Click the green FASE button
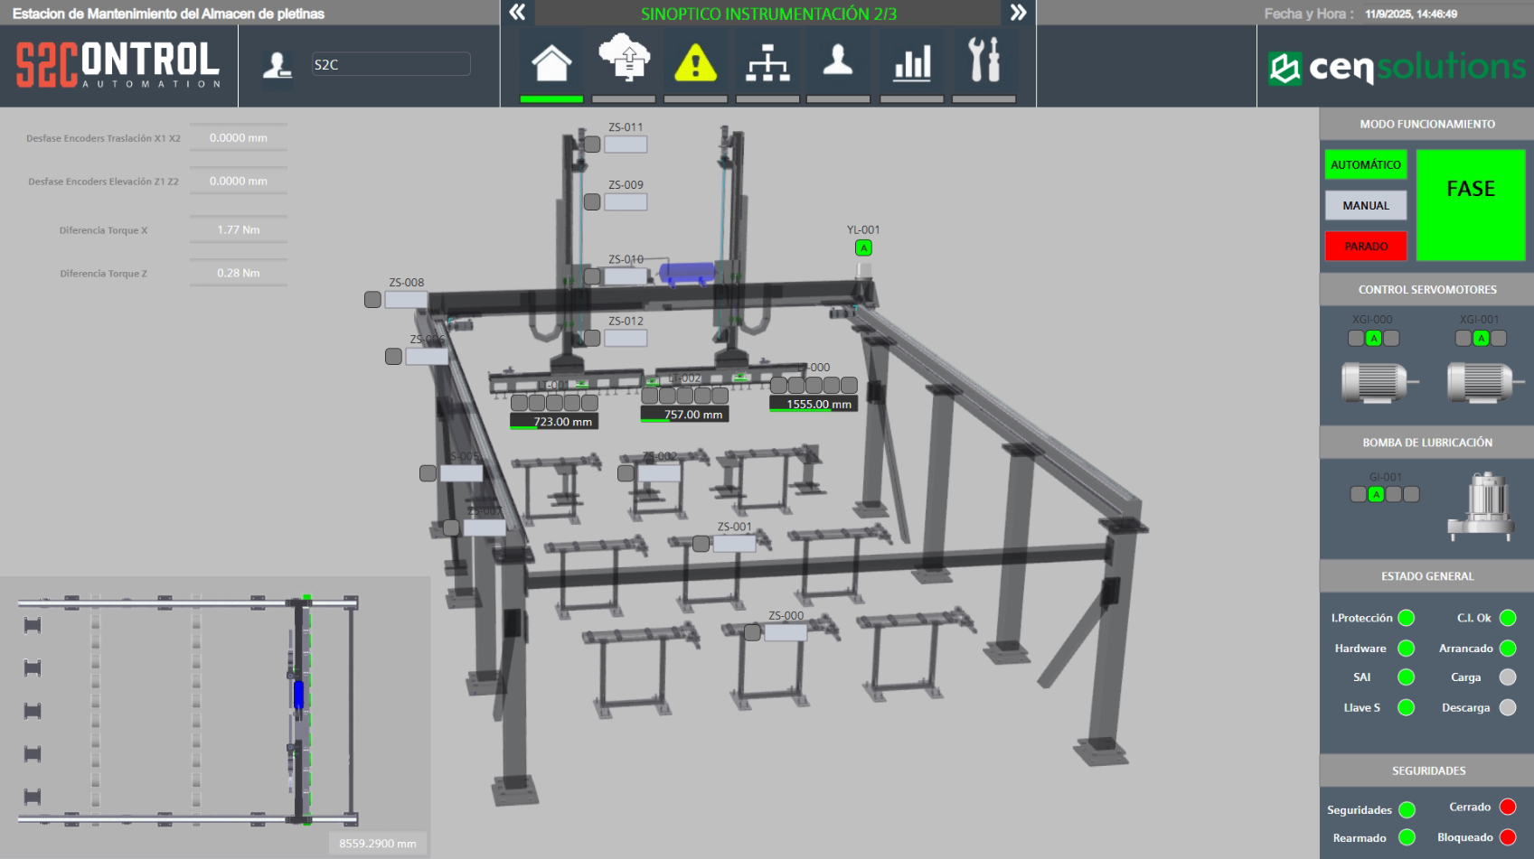This screenshot has width=1534, height=859. (1470, 205)
